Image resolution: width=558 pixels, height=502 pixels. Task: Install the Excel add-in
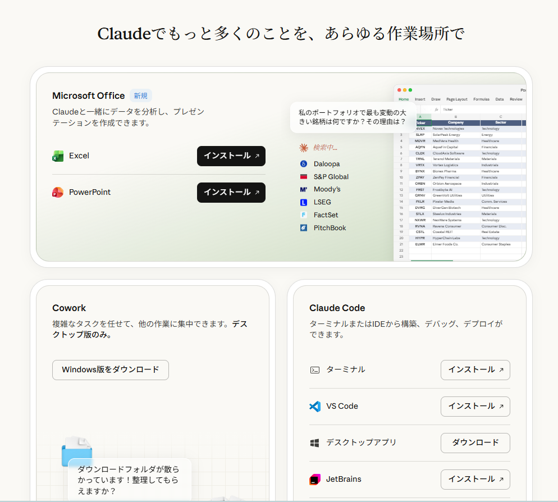231,156
